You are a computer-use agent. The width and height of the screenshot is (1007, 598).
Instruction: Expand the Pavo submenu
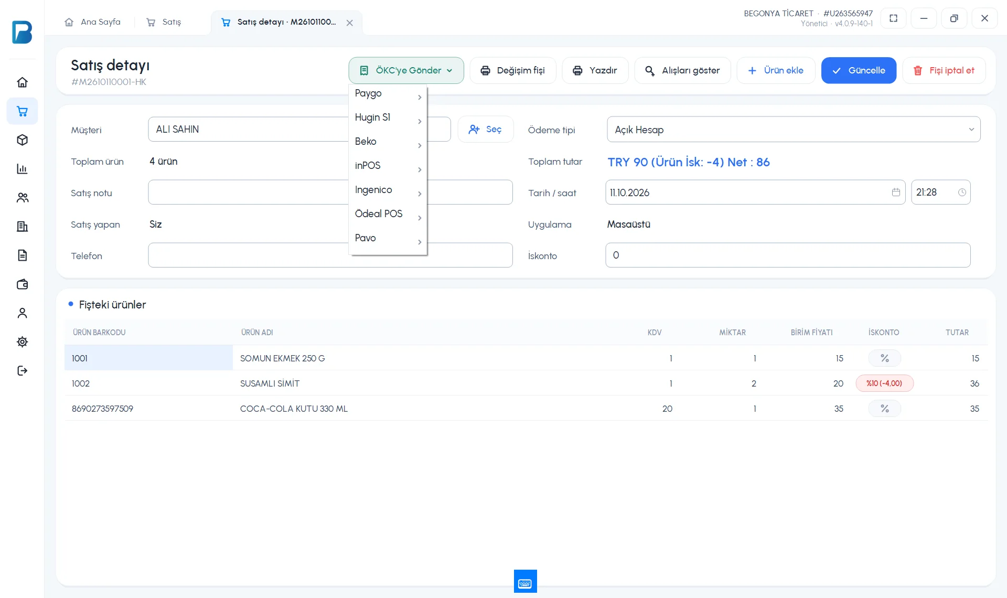coord(388,239)
